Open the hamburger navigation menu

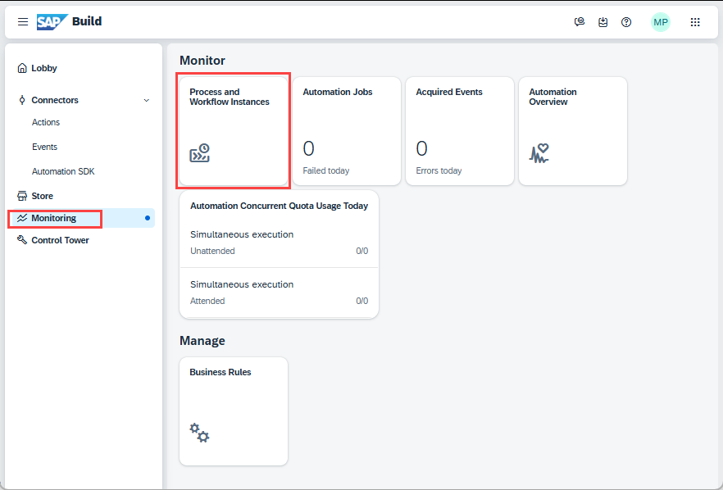coord(23,21)
